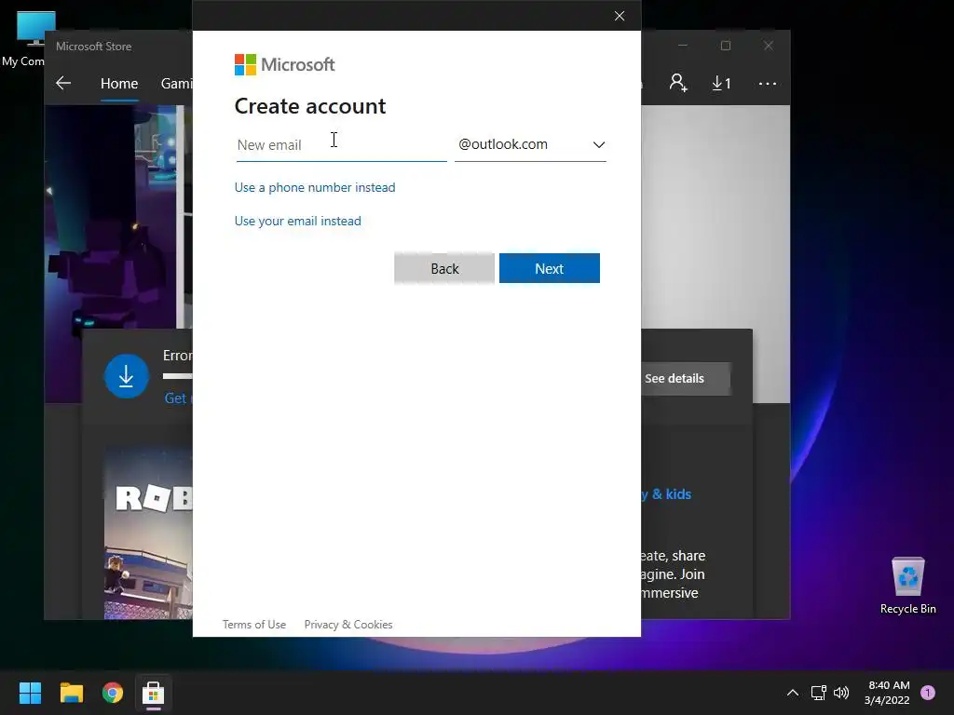The height and width of the screenshot is (715, 954).
Task: Maximize the Microsoft Store window
Action: click(725, 46)
